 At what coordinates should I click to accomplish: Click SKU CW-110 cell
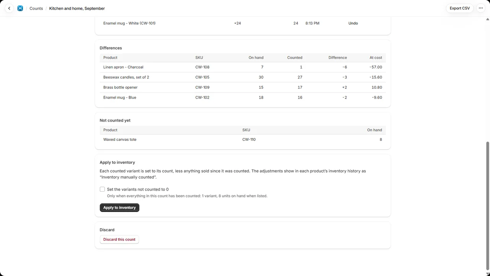pos(249,140)
